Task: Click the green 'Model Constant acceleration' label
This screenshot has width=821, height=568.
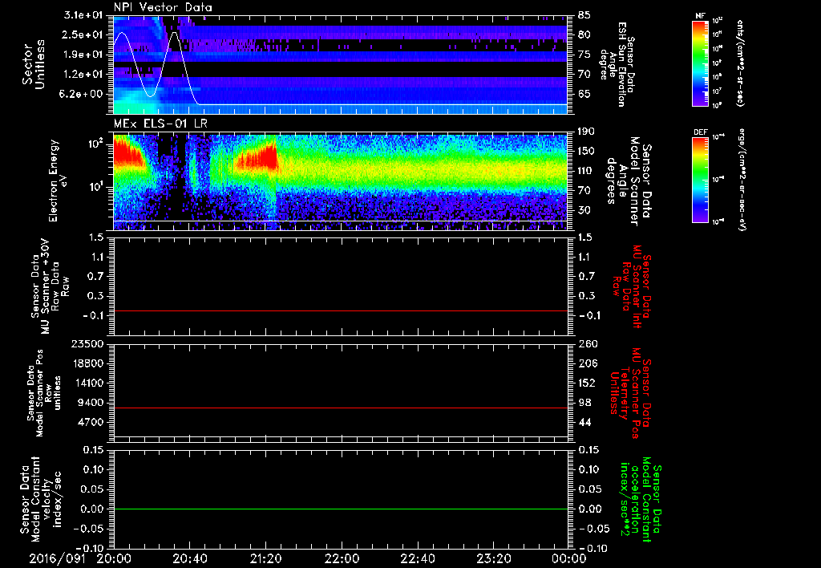Action: pos(641,500)
